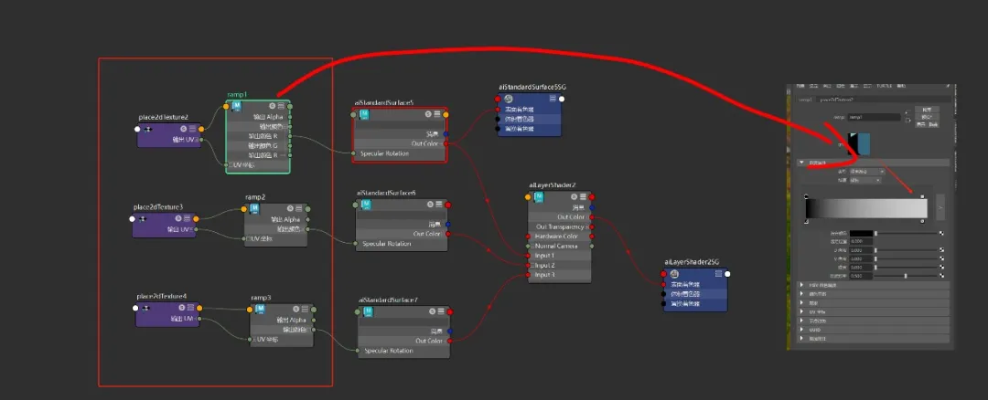Screen dimensions: 988x400
Task: Click Hardware Color row on aiLayerShader2
Action: point(560,236)
